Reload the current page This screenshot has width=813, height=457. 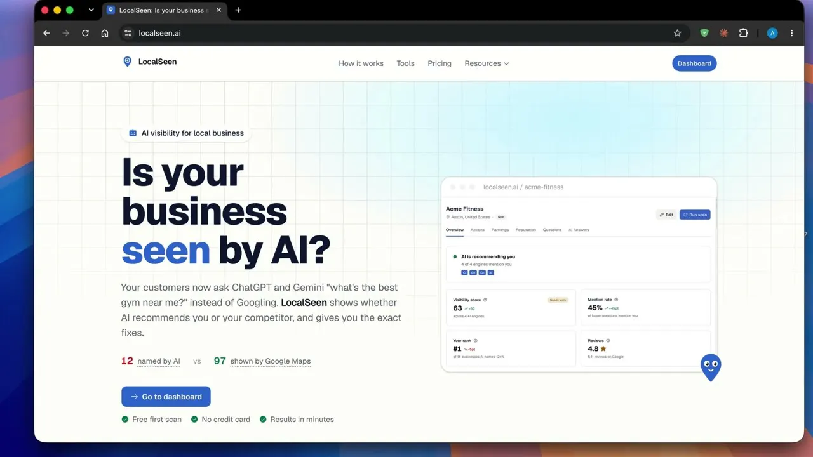coord(85,33)
